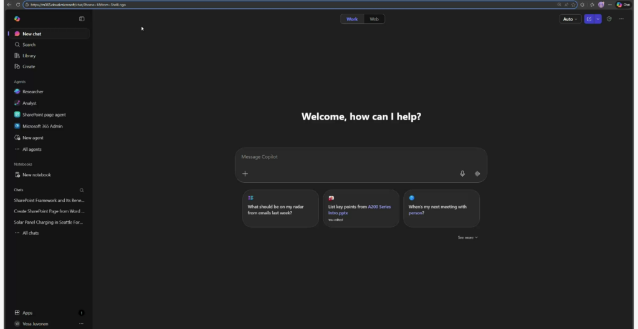
Task: Open the Create section in sidebar
Action: [x=29, y=67]
